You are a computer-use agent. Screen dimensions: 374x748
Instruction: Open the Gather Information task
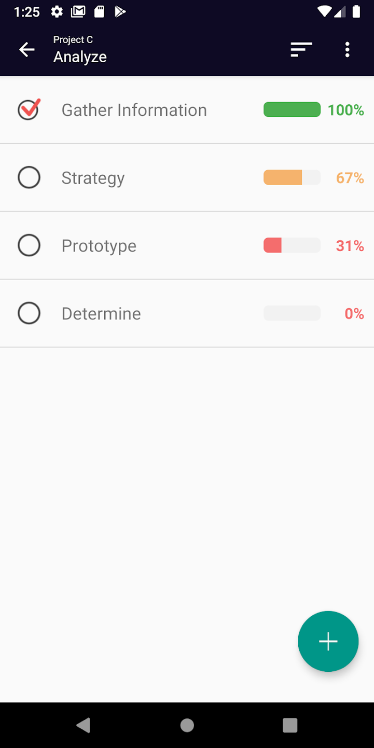(134, 110)
